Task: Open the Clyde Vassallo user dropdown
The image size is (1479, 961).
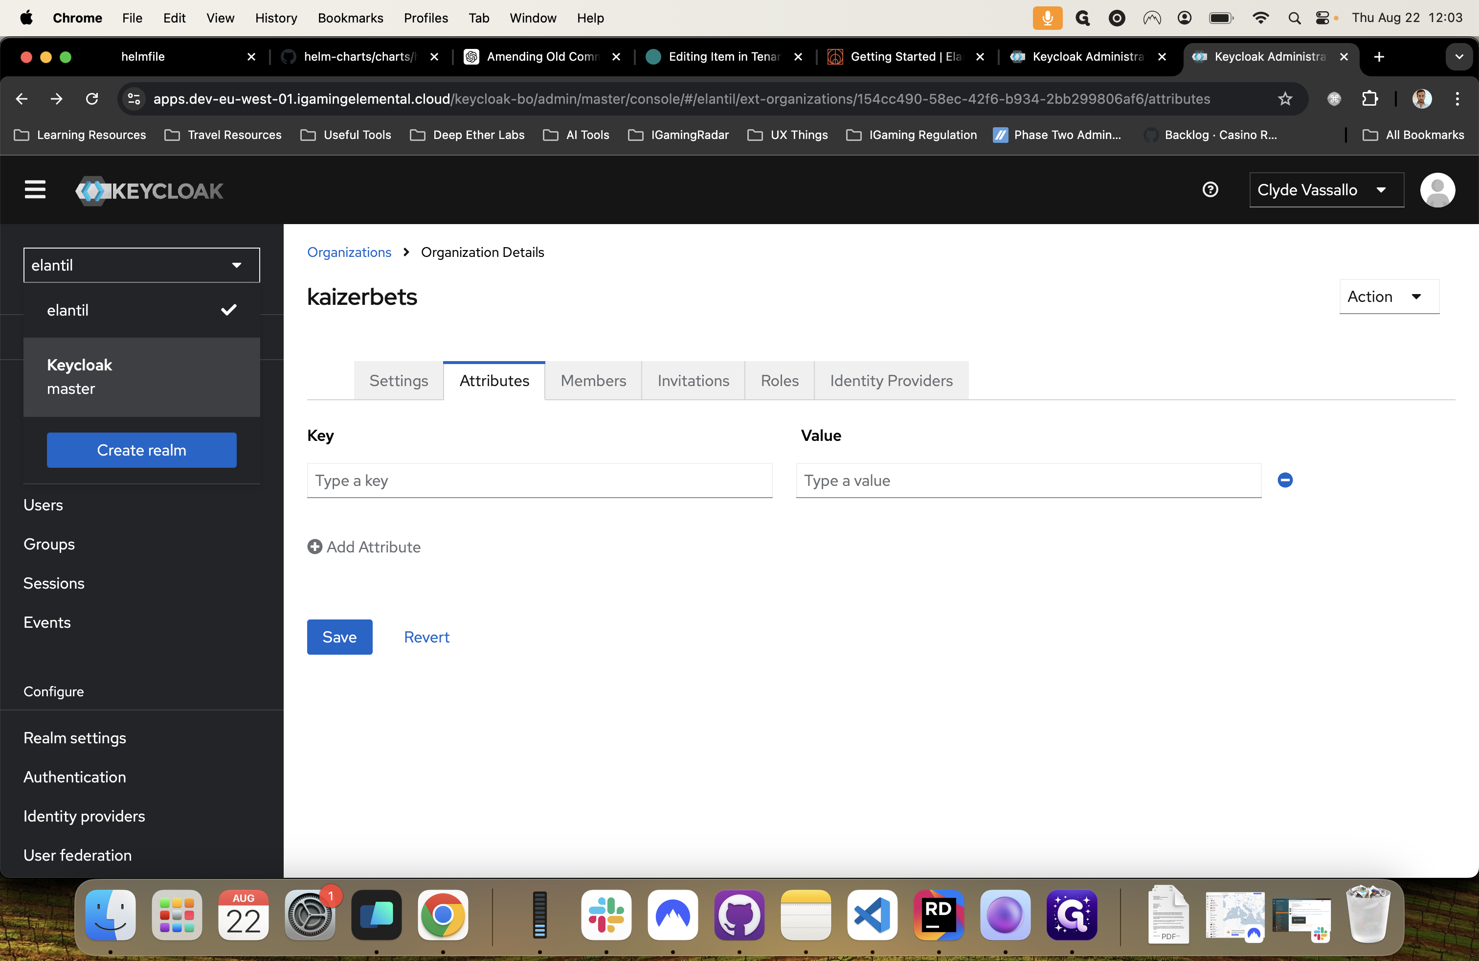Action: pos(1326,189)
